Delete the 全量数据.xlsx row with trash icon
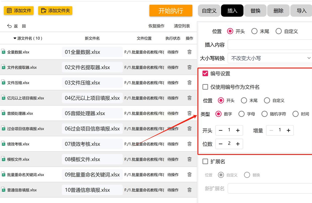Image resolution: width=312 pixels, height=203 pixels. (189, 52)
